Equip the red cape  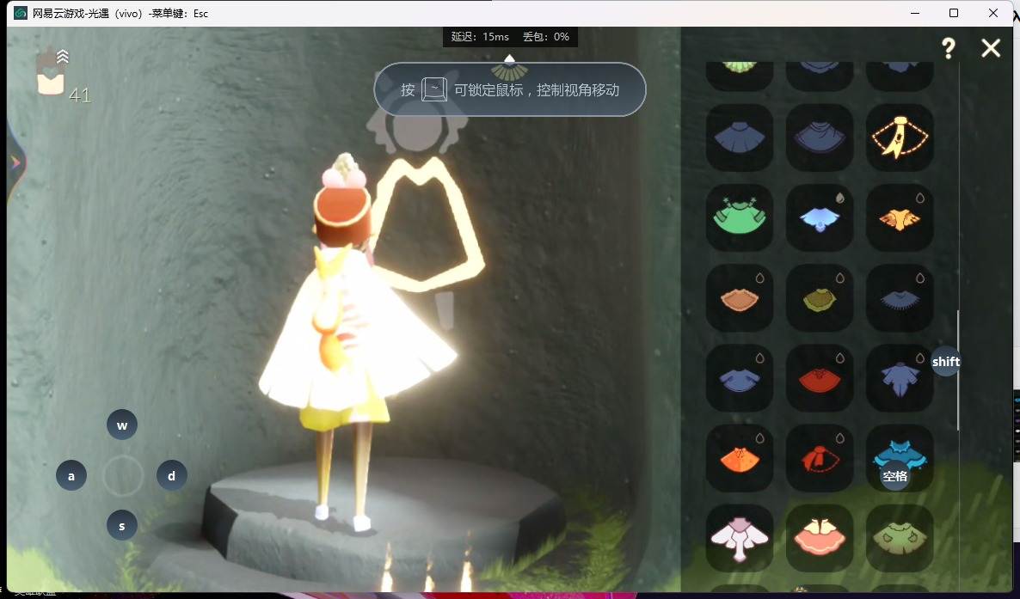820,378
